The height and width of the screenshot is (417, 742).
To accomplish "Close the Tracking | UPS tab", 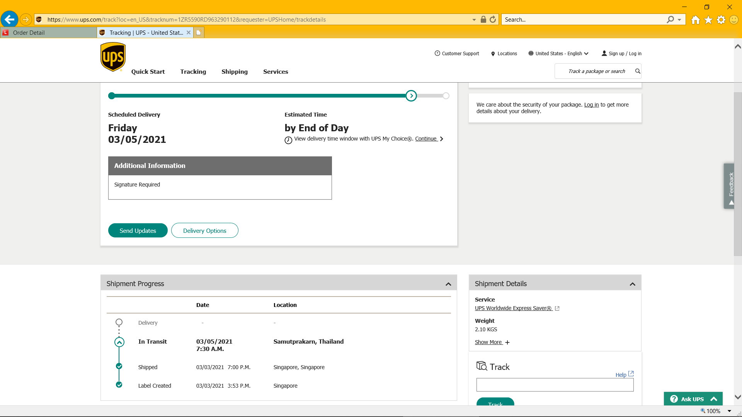I will click(189, 32).
